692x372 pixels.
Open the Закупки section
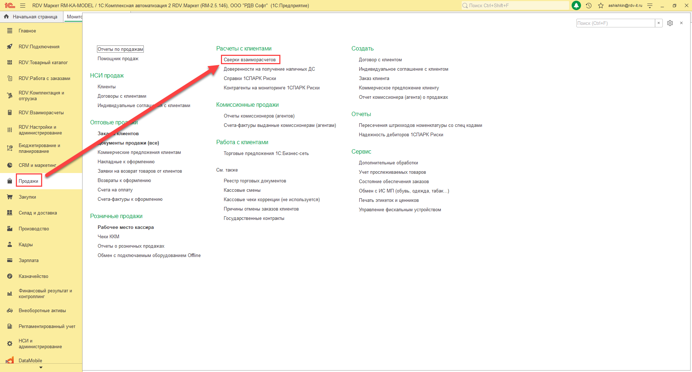[x=27, y=197]
